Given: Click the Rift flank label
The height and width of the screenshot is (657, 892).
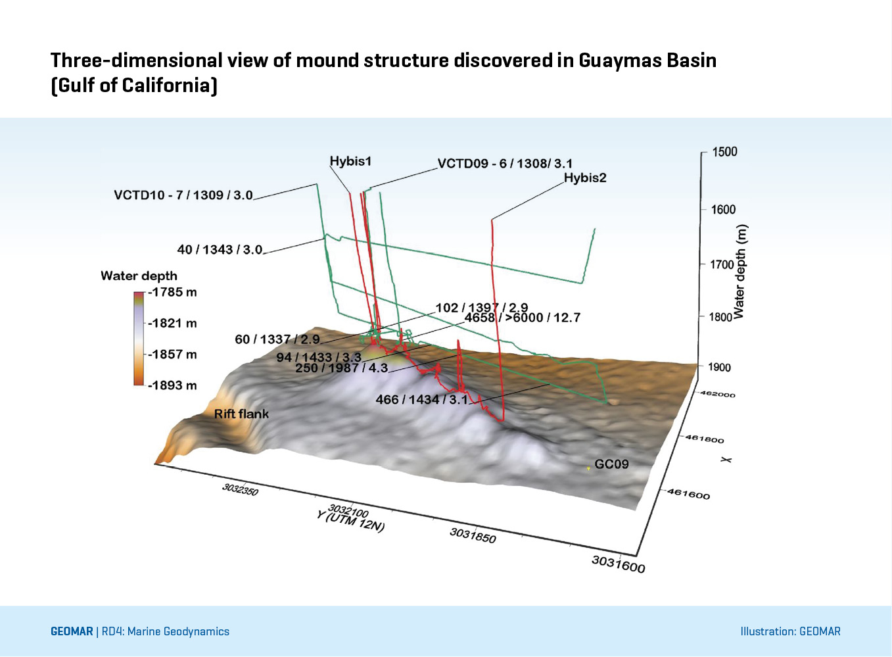Looking at the screenshot, I should 241,414.
